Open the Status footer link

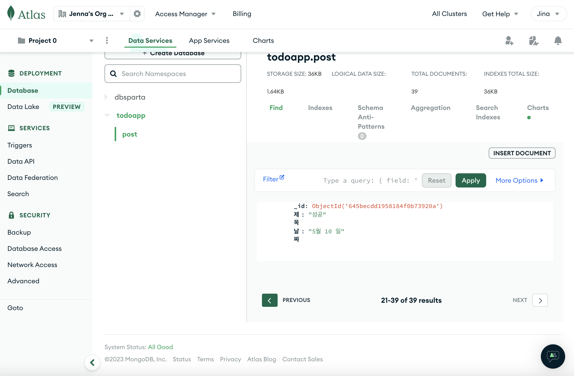(x=182, y=359)
